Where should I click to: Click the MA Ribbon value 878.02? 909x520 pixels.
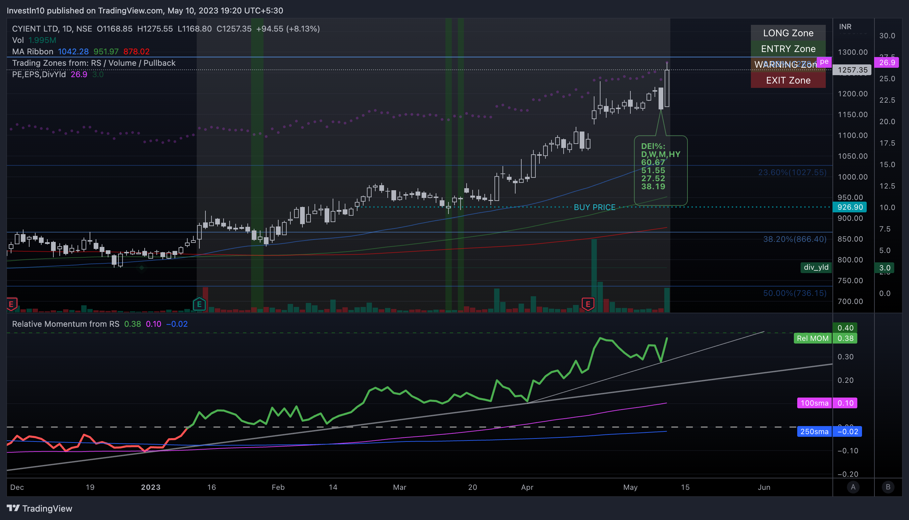click(x=137, y=51)
